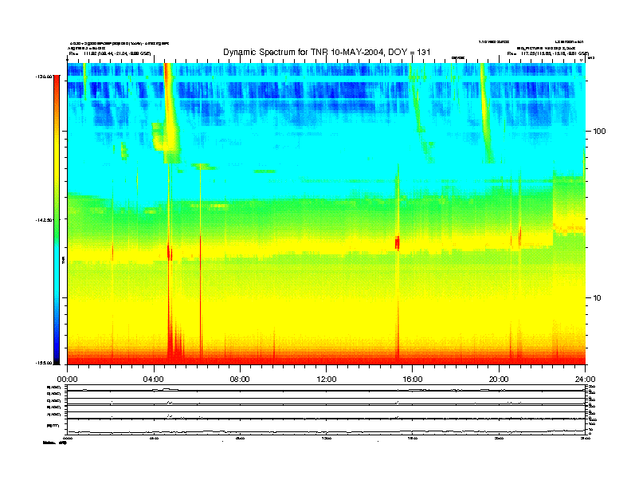This screenshot has height=488, width=631.
Task: Click the red spike near 20:55
Action: pyautogui.click(x=520, y=236)
